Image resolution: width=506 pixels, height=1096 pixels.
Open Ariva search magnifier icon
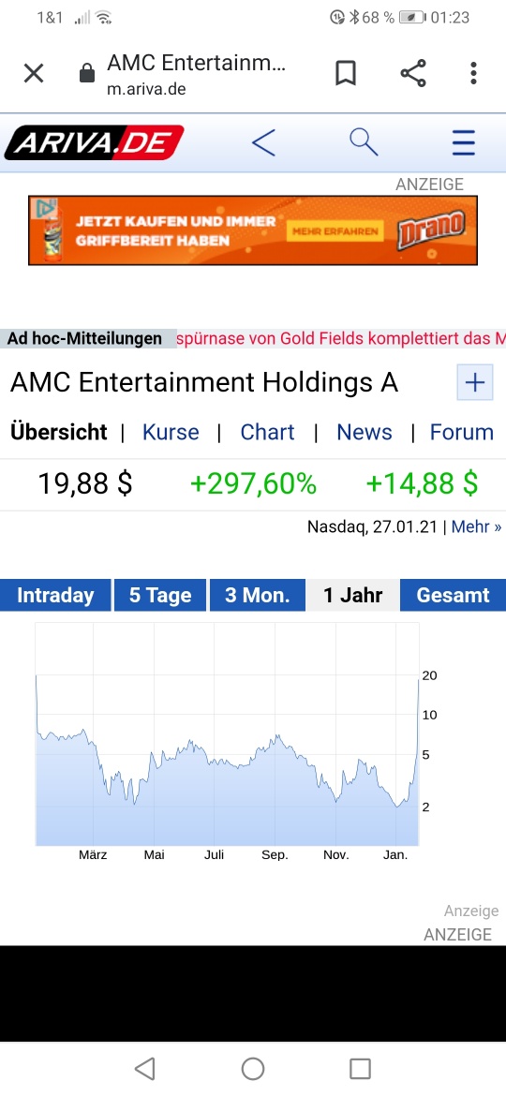click(x=364, y=141)
